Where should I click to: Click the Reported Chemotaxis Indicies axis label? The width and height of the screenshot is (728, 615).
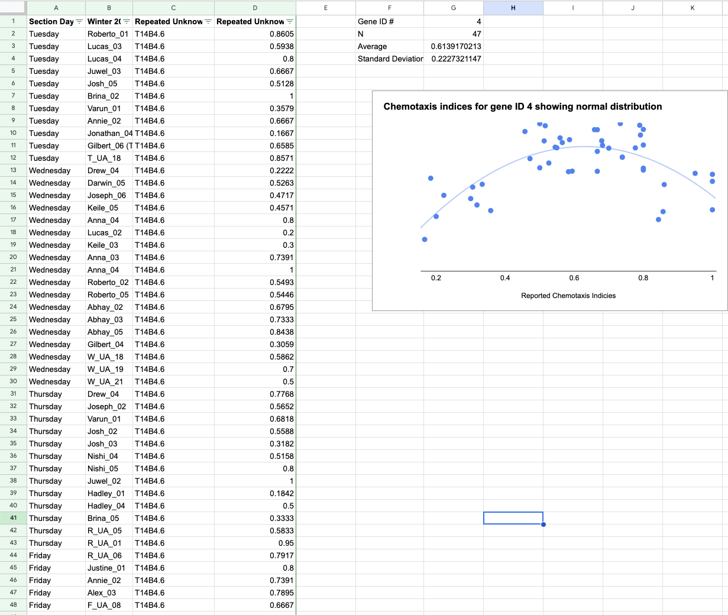click(x=568, y=296)
